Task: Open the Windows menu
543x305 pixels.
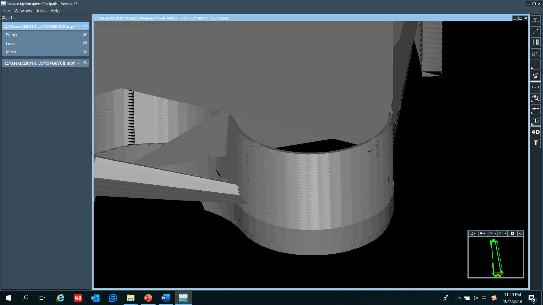Action: [23, 11]
